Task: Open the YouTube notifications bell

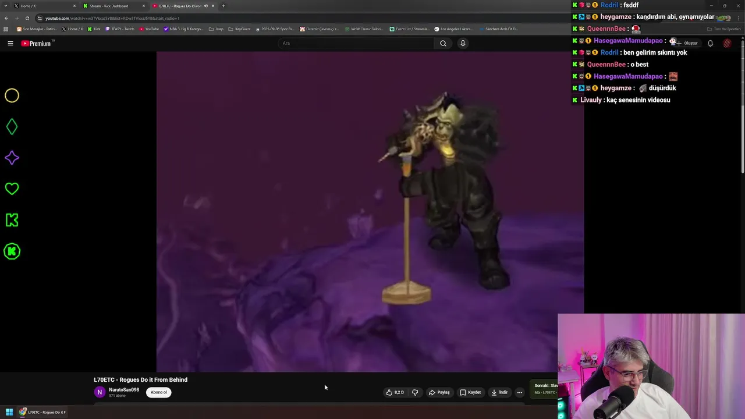Action: pos(710,43)
